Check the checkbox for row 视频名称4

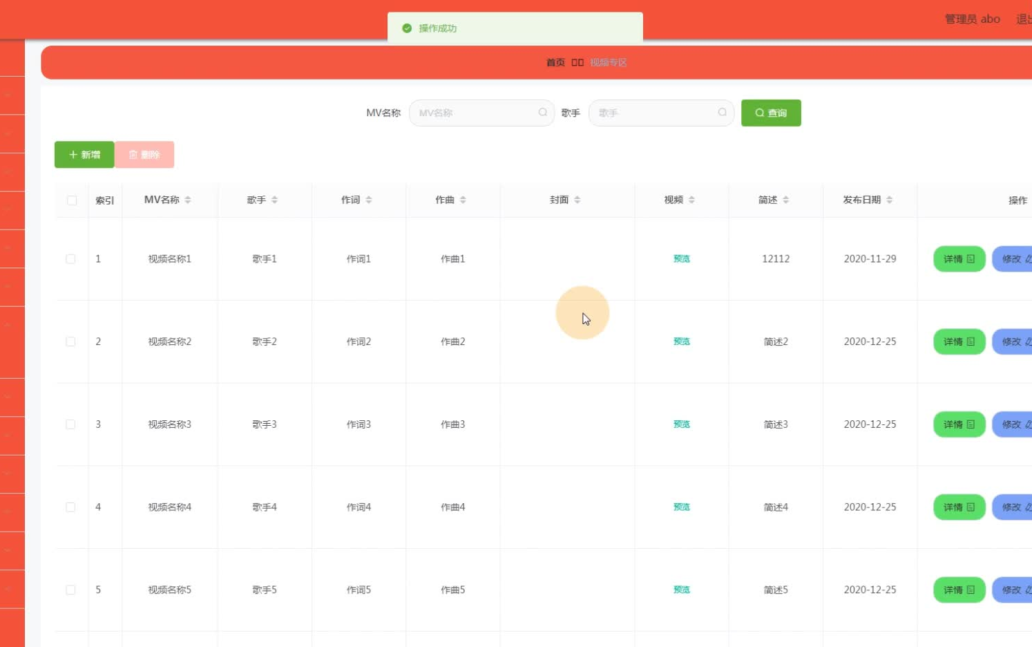pyautogui.click(x=70, y=507)
